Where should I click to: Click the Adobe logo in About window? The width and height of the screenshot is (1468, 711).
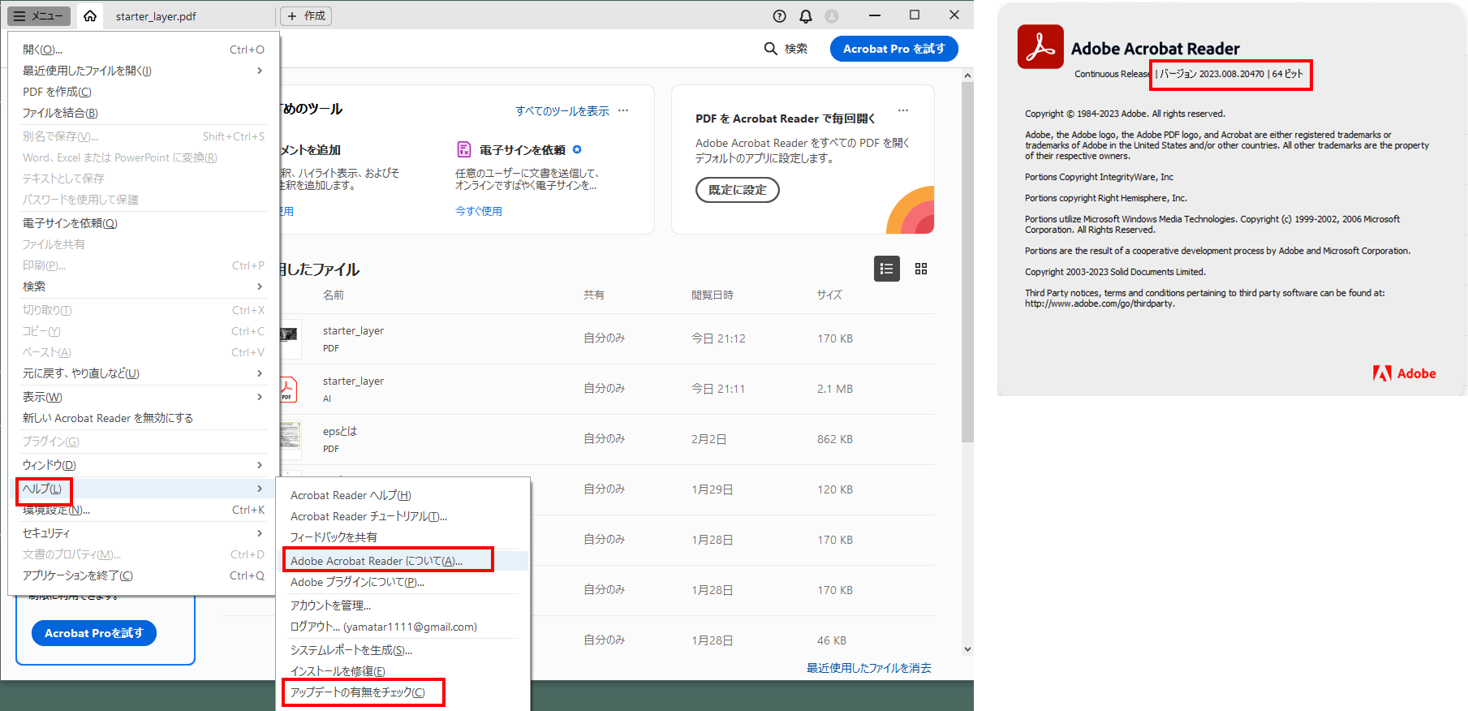tap(1405, 373)
